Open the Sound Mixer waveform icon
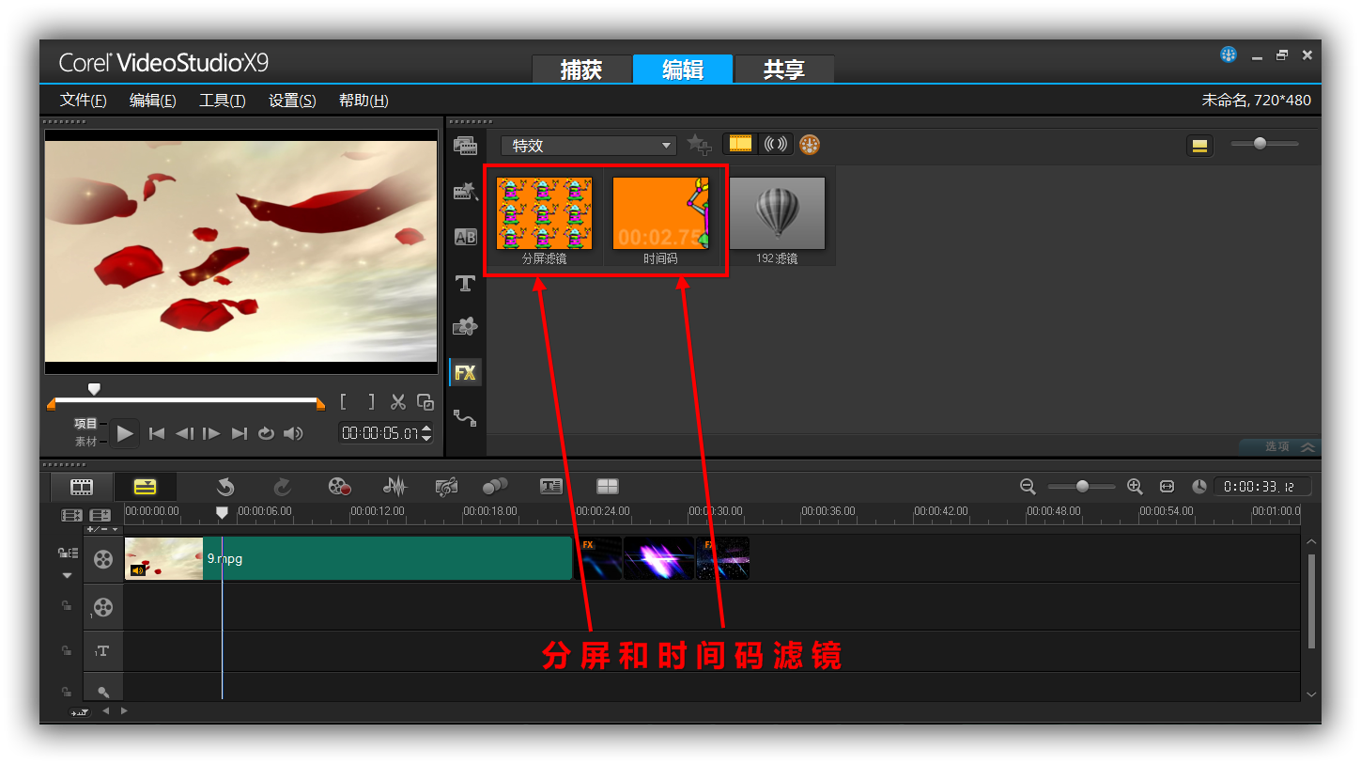 click(x=395, y=486)
